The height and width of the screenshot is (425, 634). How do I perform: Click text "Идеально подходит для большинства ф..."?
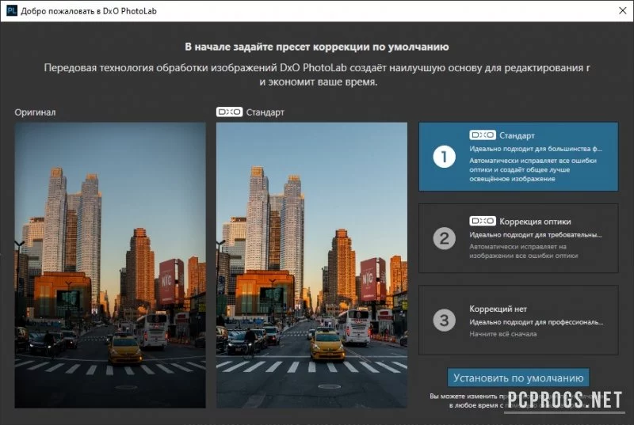pyautogui.click(x=536, y=149)
